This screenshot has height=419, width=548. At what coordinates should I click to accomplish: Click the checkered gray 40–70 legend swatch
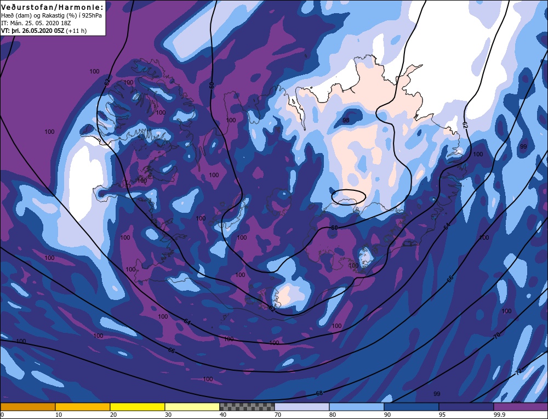click(x=247, y=406)
